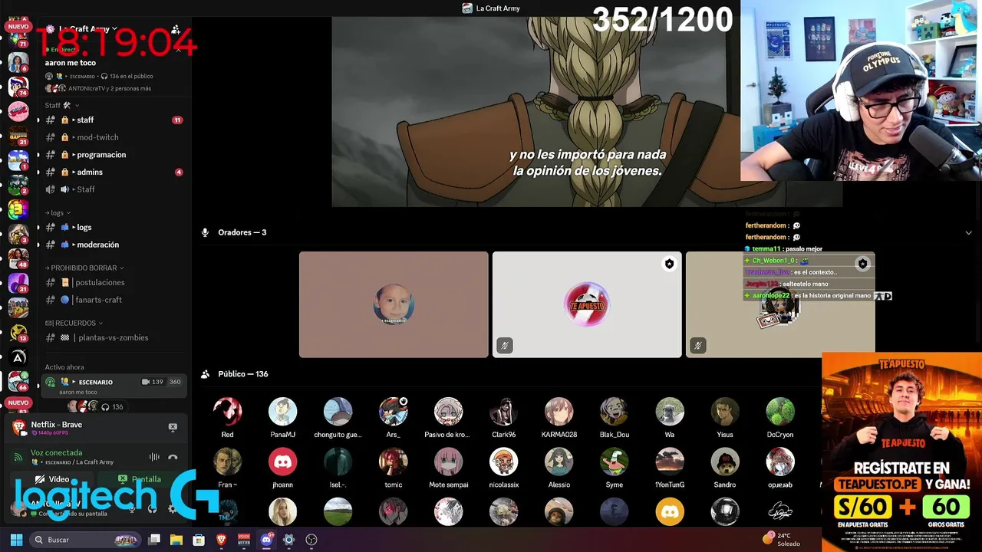This screenshot has height=552, width=982.
Task: Open Brave browser from the taskbar
Action: (x=222, y=540)
